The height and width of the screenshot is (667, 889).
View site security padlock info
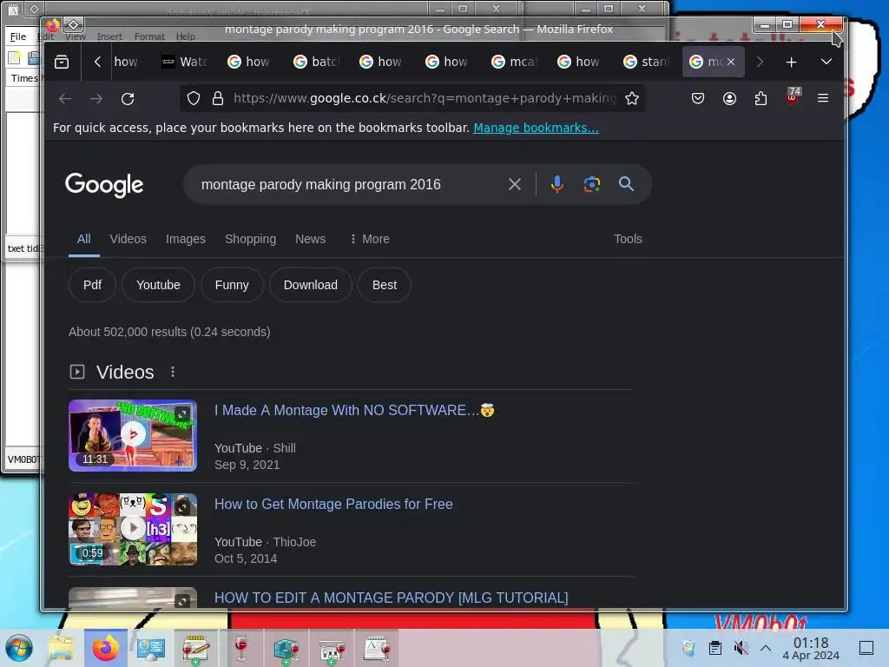218,99
